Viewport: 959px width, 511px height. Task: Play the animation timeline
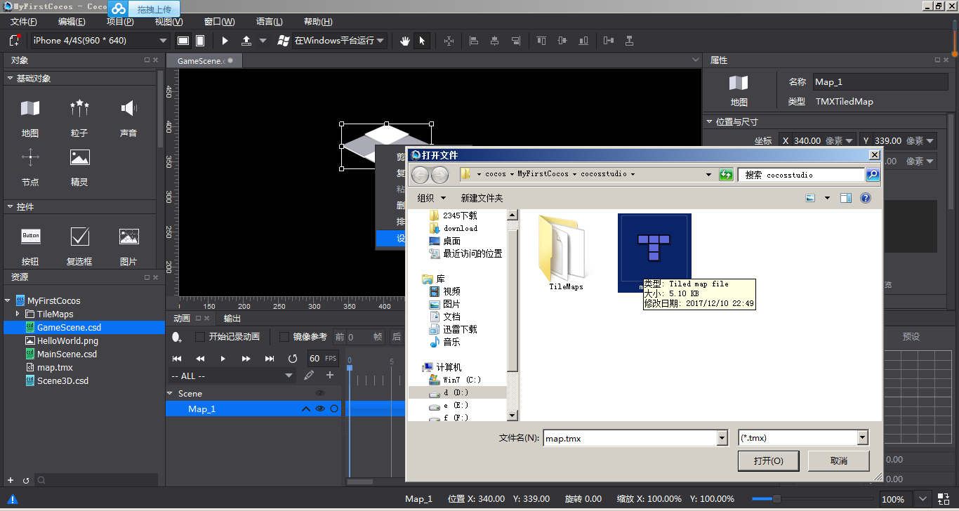tap(223, 359)
